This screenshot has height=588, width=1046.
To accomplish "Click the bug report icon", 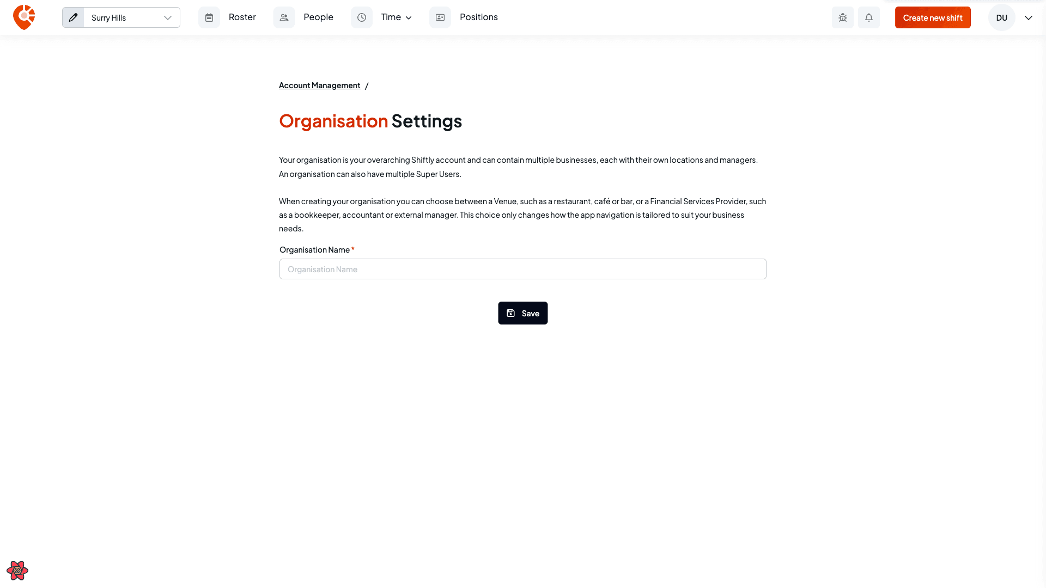I will coord(843,17).
